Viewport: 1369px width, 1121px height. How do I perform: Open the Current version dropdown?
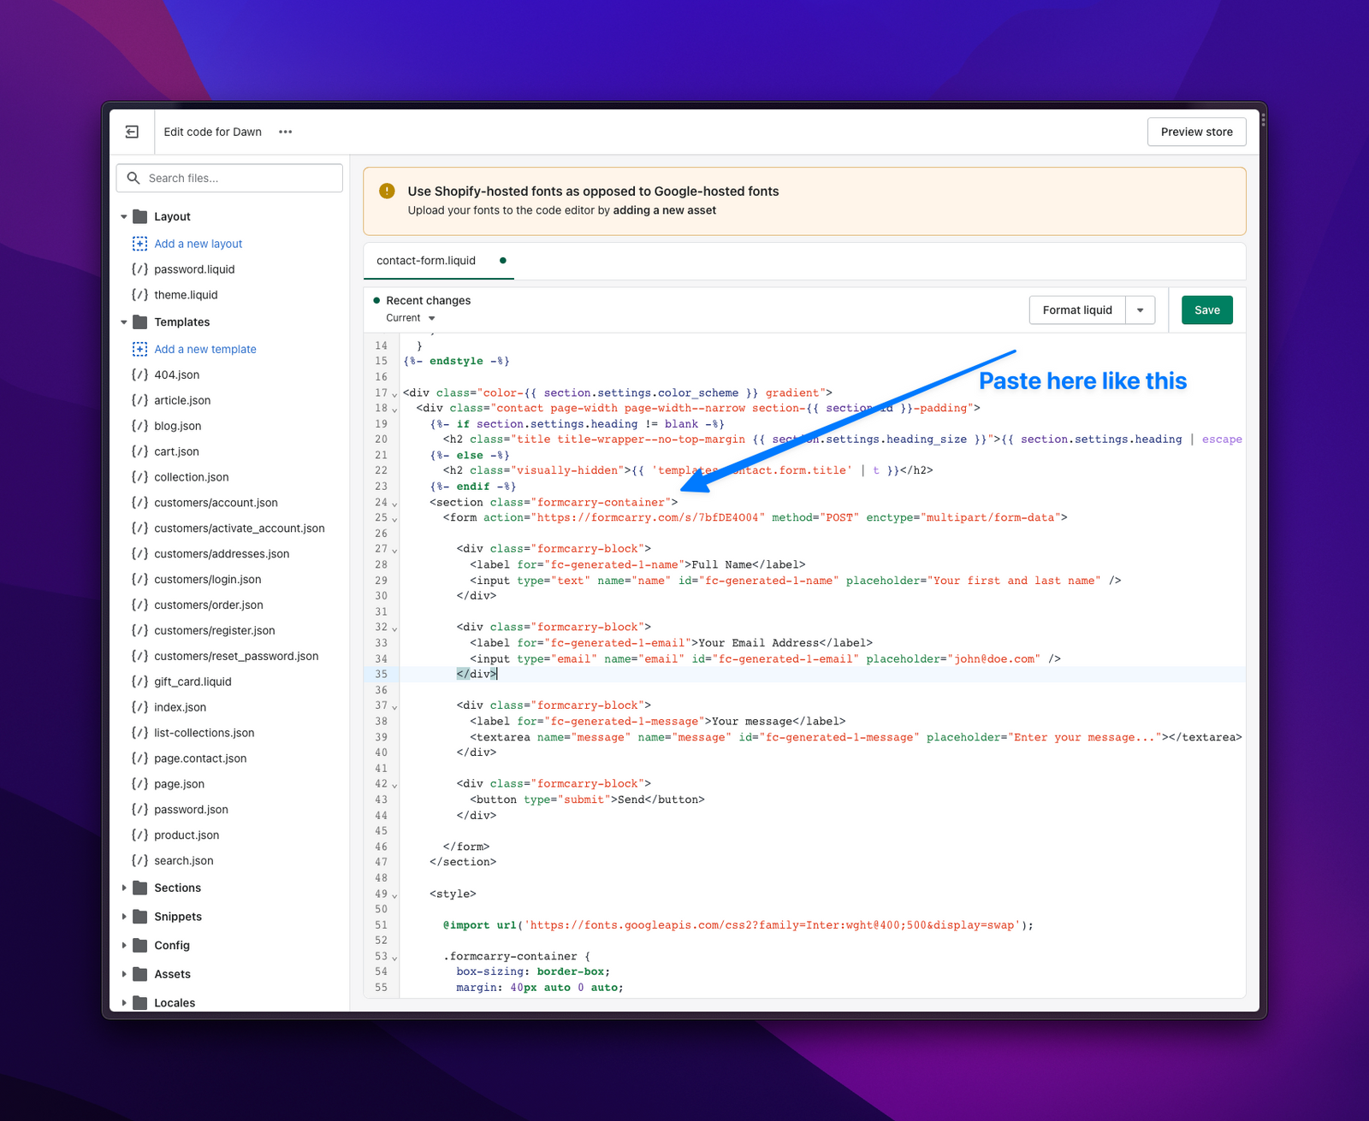click(x=411, y=318)
